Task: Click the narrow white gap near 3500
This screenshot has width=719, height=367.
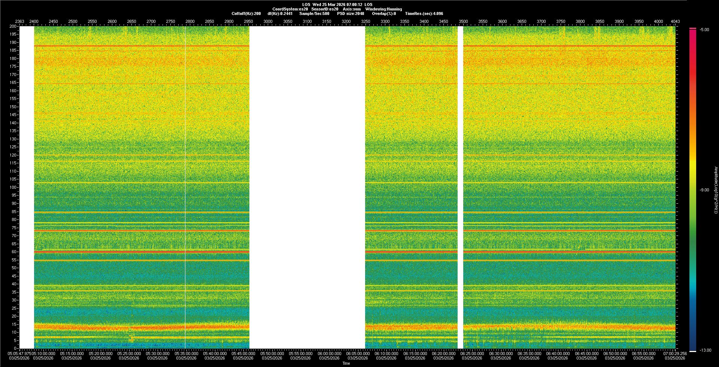Action: [460, 187]
